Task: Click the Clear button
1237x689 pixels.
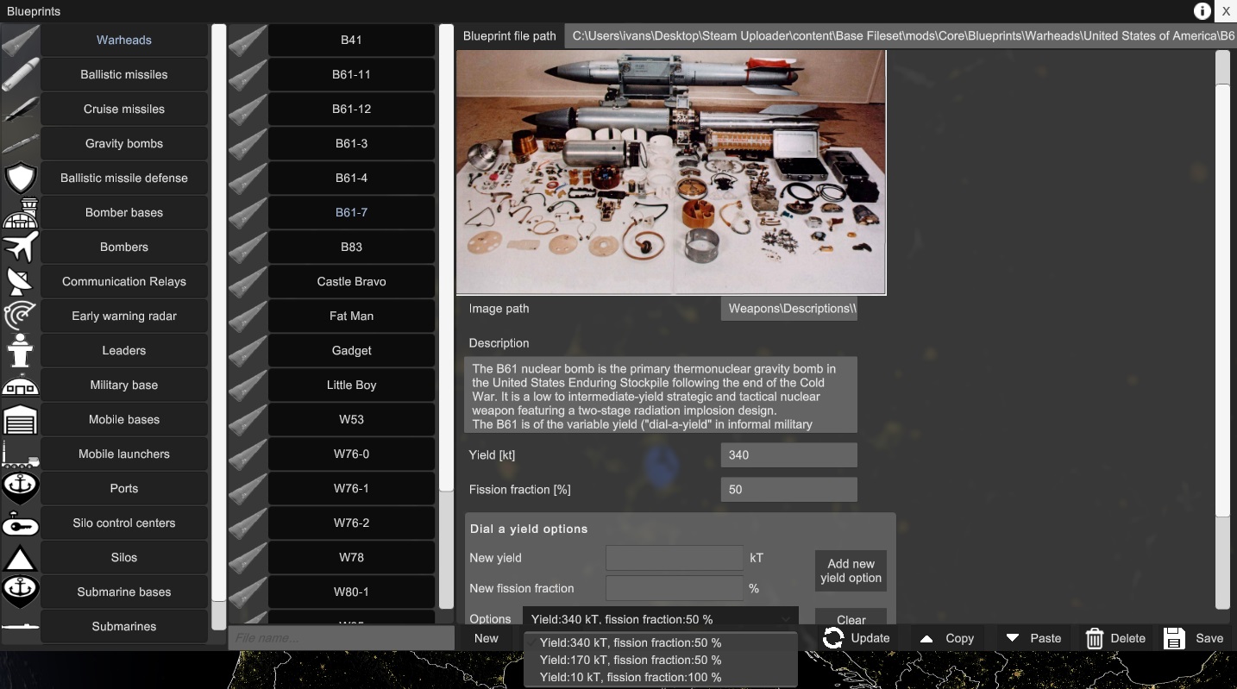Action: (x=851, y=620)
